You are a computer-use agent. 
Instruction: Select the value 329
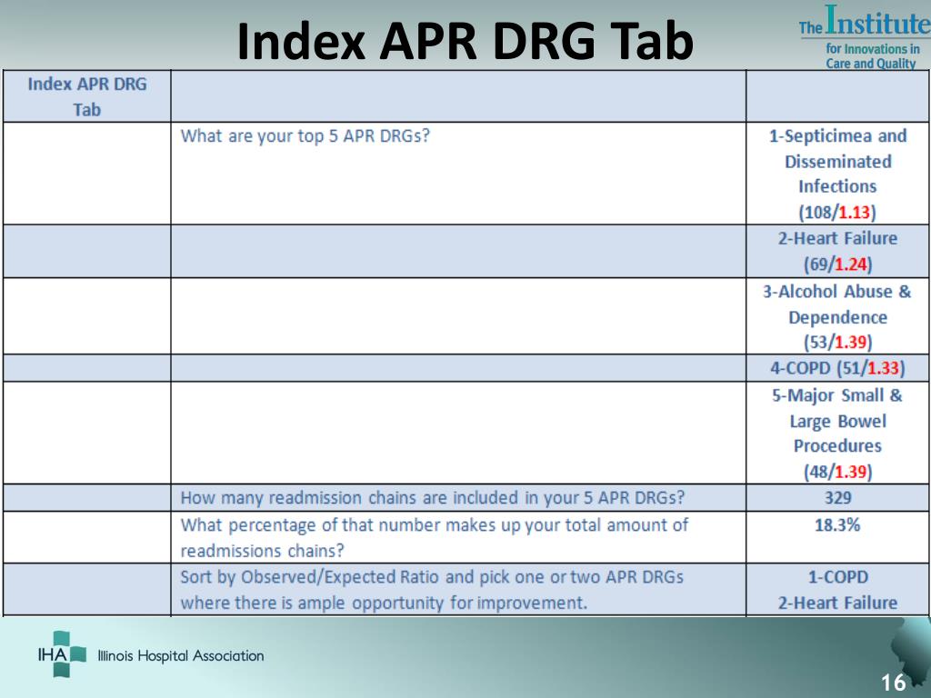(x=837, y=497)
